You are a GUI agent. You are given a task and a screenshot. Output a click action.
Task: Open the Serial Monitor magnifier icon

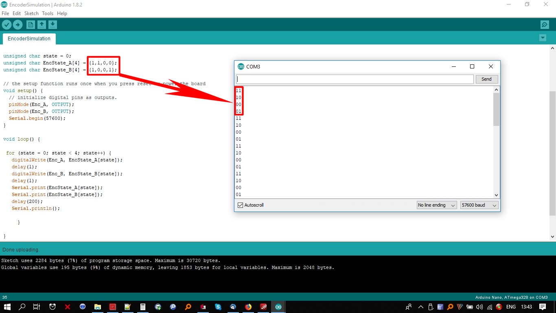tap(545, 25)
